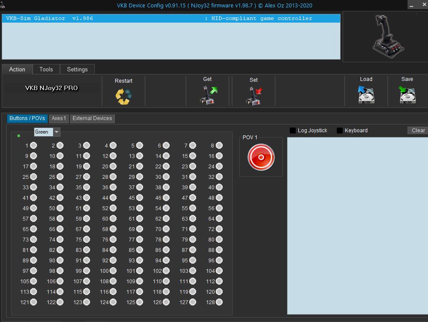
Task: Select the VKB-Sim Gladiator device row
Action: point(171,18)
